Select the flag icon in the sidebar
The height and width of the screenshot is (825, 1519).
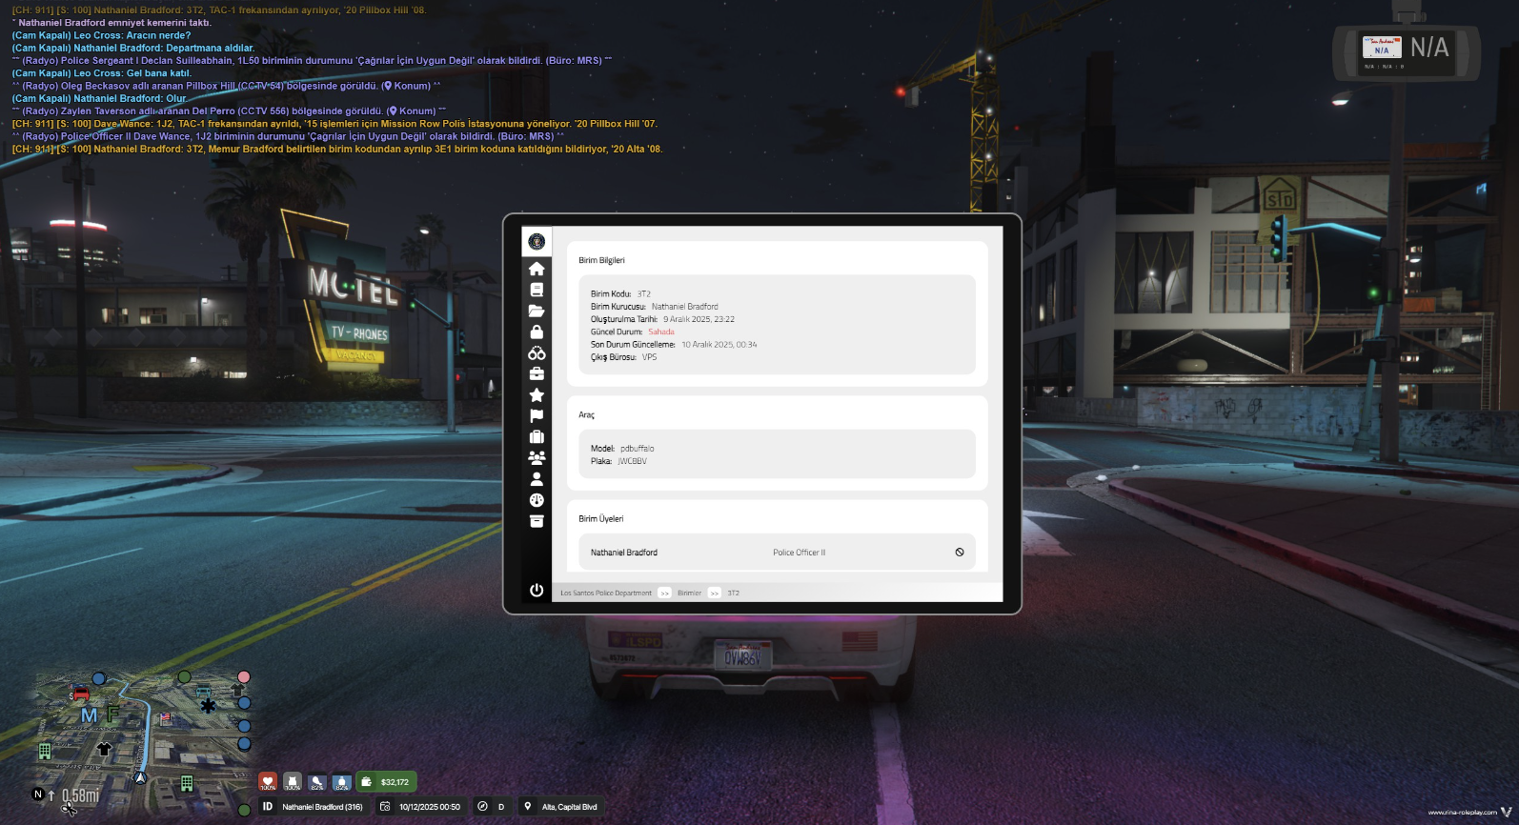pyautogui.click(x=537, y=415)
